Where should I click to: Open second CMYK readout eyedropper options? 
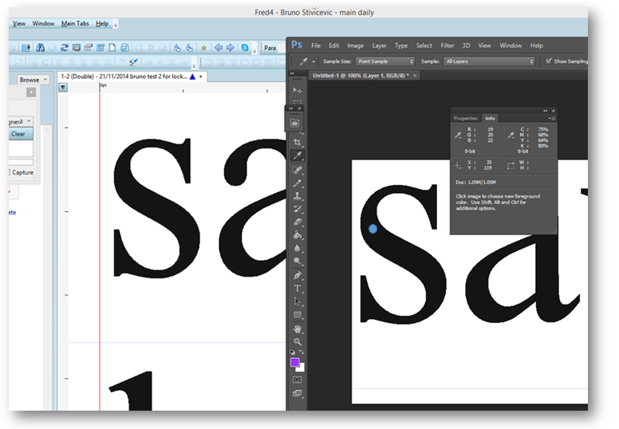click(511, 136)
